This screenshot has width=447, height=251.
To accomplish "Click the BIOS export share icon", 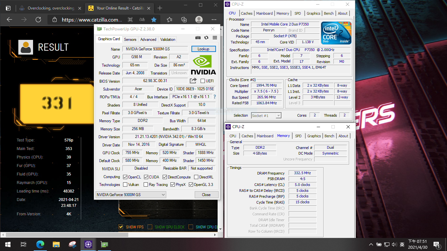I will click(x=193, y=80).
